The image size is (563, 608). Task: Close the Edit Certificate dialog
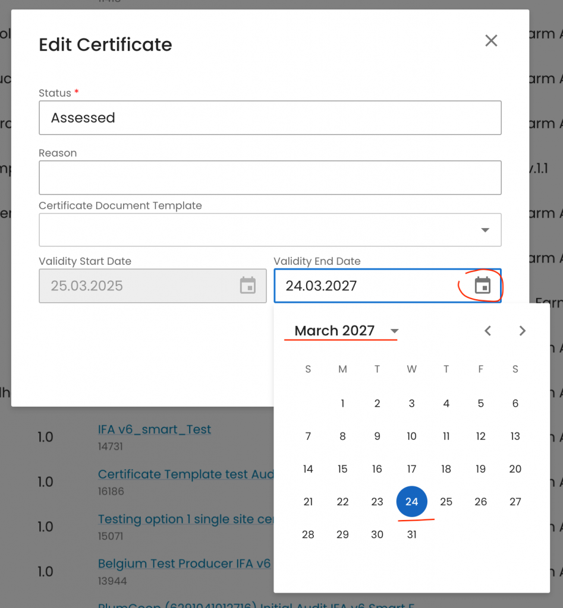coord(490,40)
